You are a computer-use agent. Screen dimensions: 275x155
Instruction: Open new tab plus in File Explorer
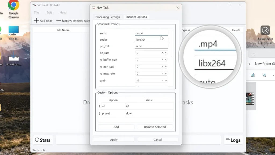254,54
